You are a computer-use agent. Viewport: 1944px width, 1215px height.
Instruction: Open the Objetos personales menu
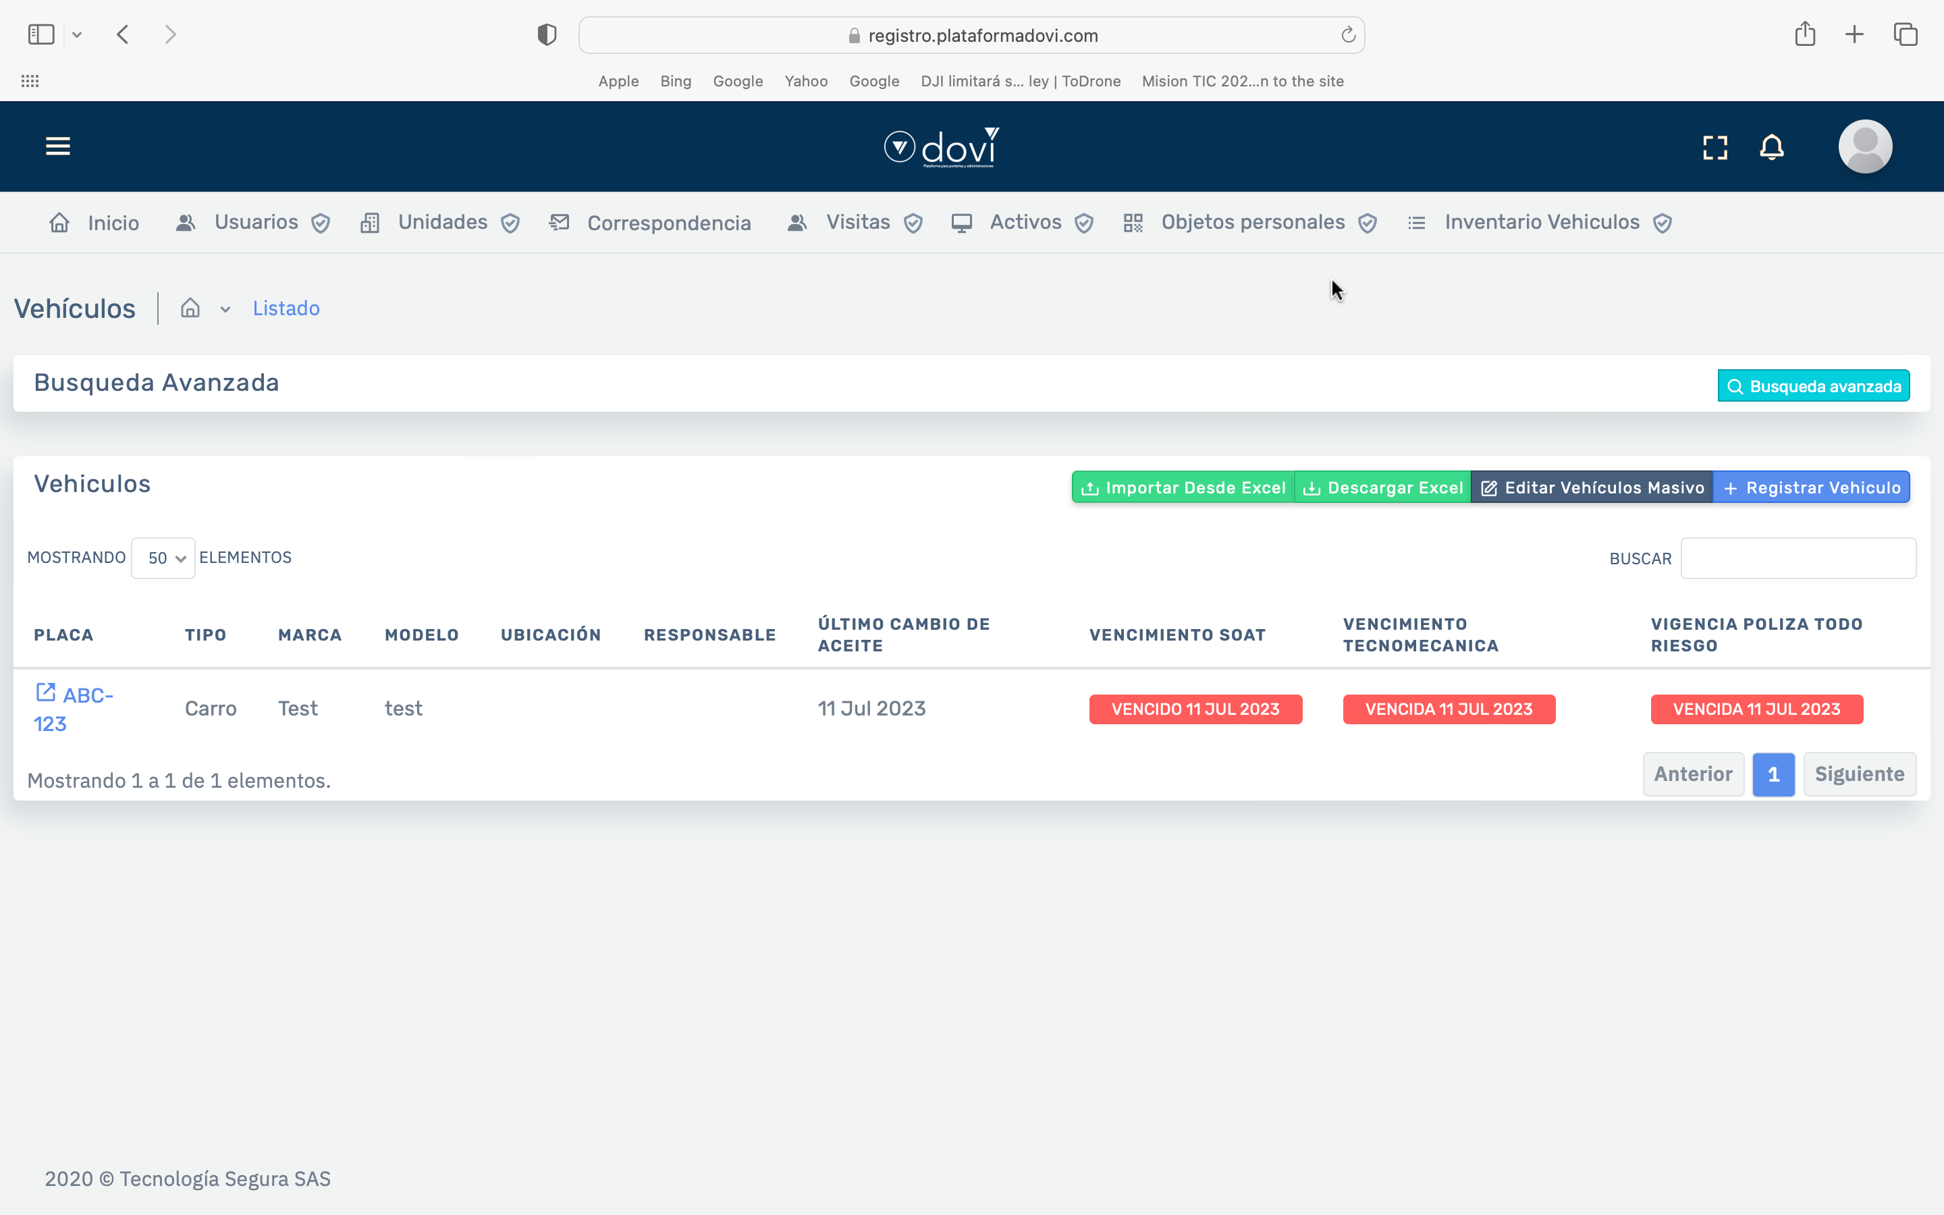pos(1251,223)
